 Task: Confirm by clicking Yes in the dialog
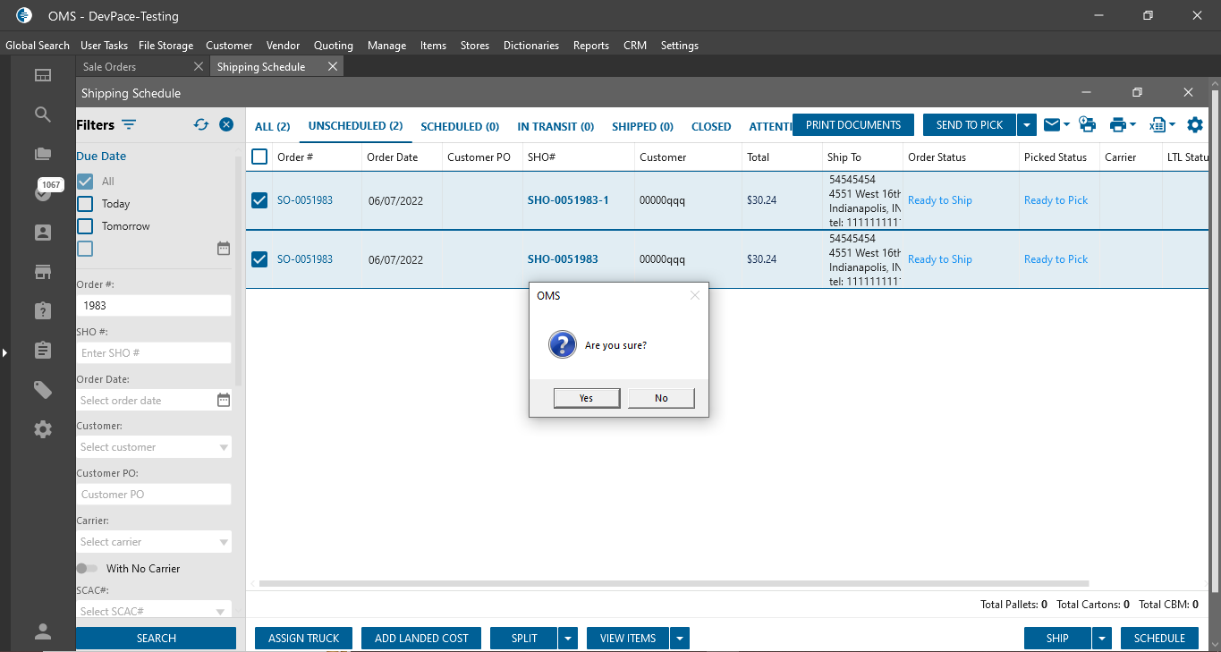click(x=586, y=398)
